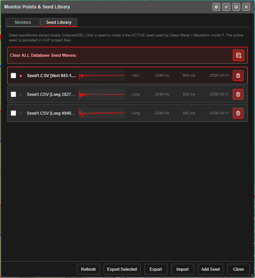Click 'Clear ALL Database Seed Waves:' label

[x=43, y=55]
